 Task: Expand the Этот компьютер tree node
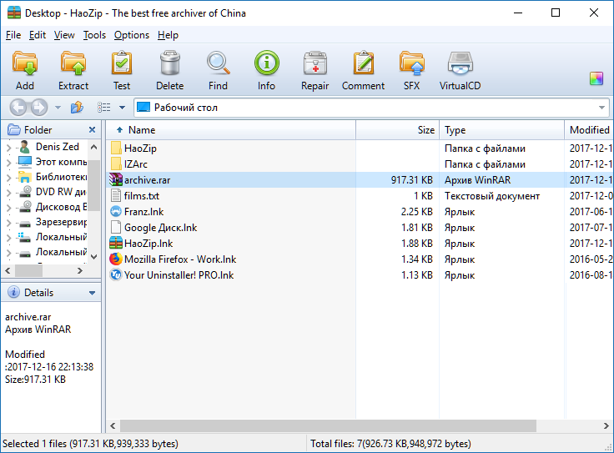(9, 163)
